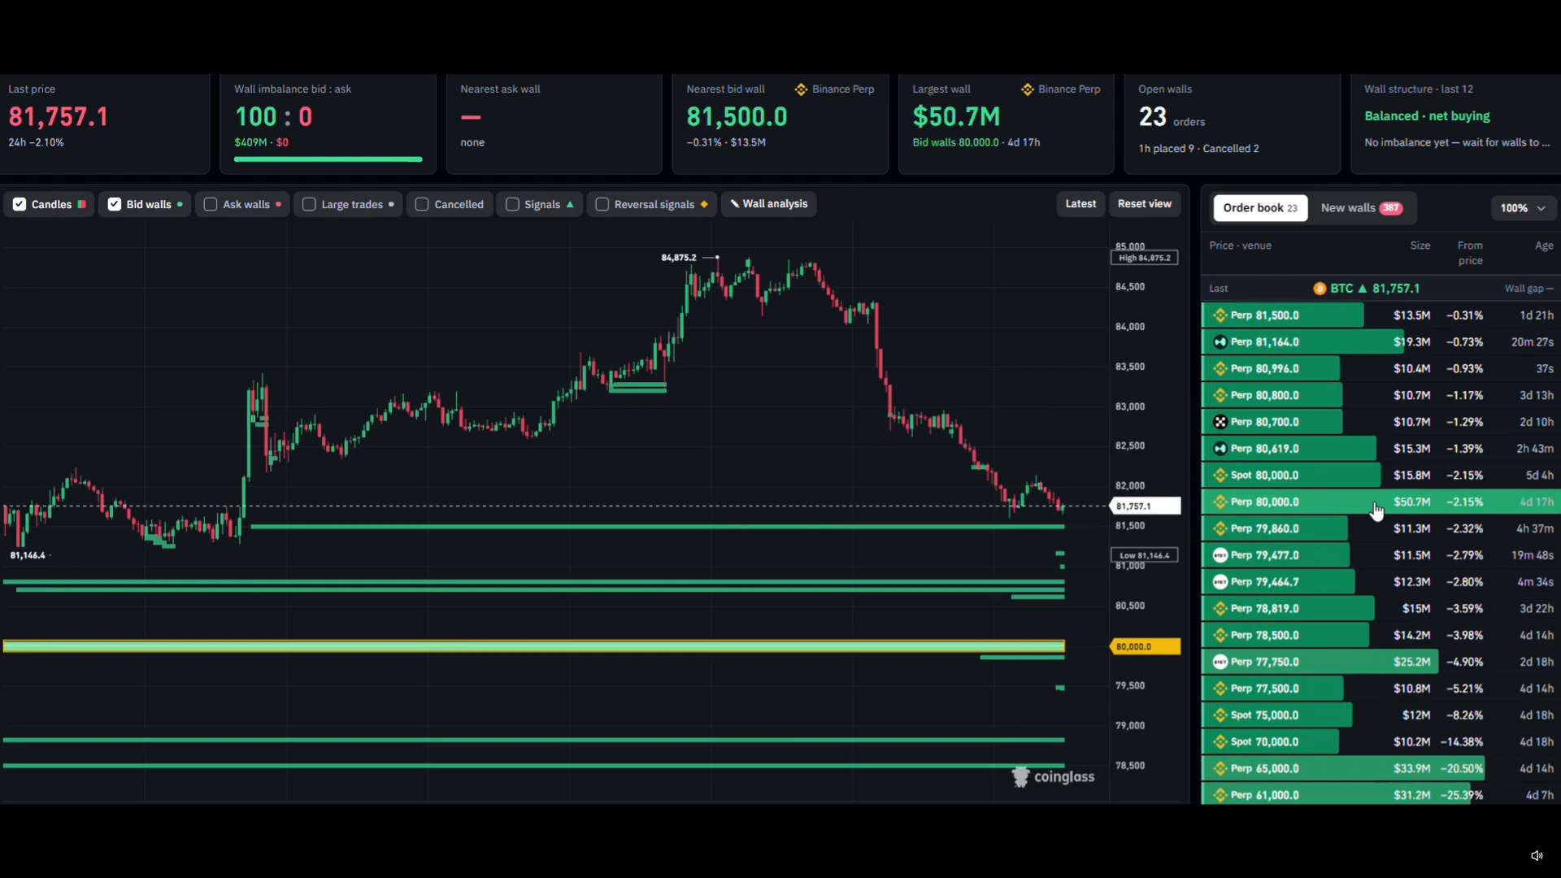Click the Size column header

pyautogui.click(x=1420, y=246)
